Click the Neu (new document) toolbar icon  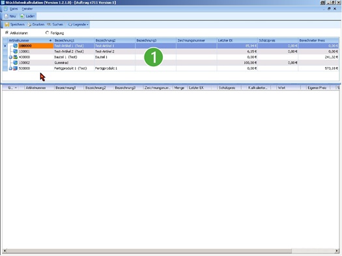coord(7,16)
